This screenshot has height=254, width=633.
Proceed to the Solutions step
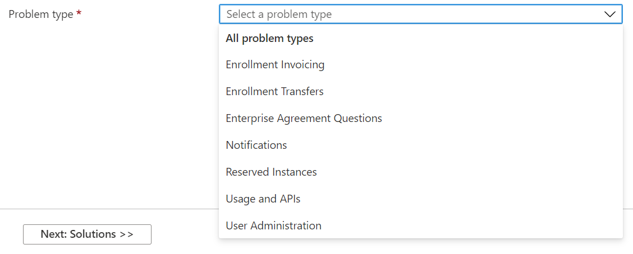(x=87, y=234)
